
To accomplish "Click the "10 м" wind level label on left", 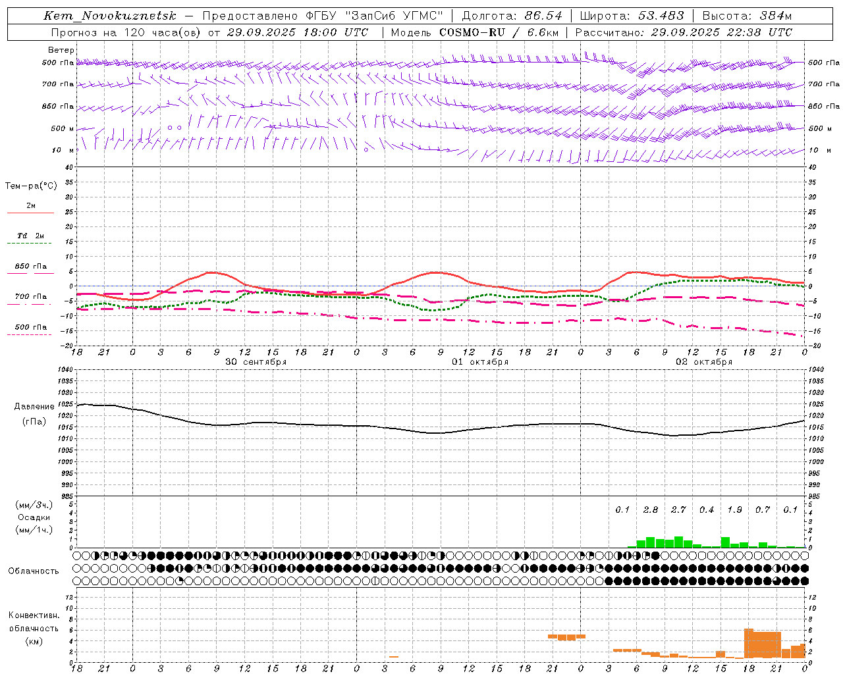I will click(x=63, y=150).
